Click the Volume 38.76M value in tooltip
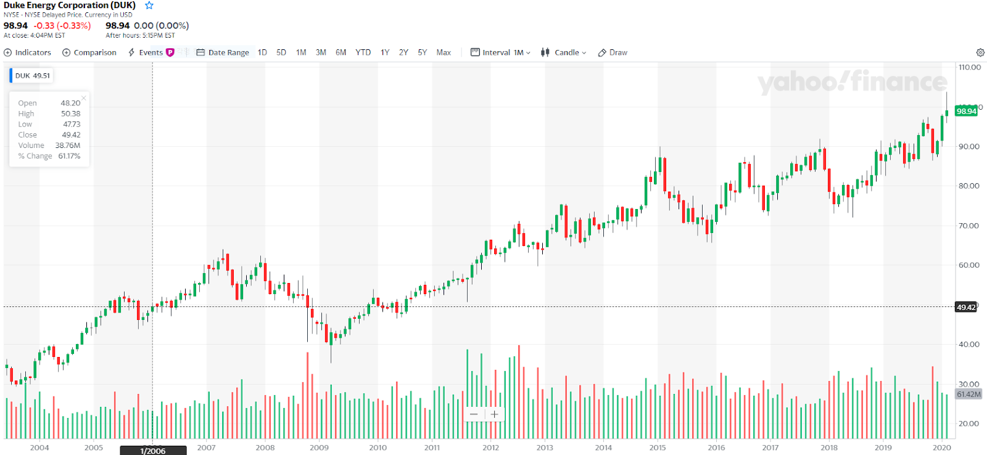 pos(68,146)
